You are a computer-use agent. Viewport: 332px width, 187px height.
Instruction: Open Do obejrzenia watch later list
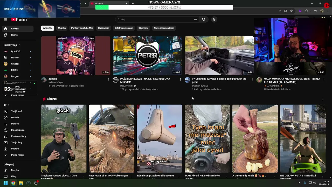point(18,130)
